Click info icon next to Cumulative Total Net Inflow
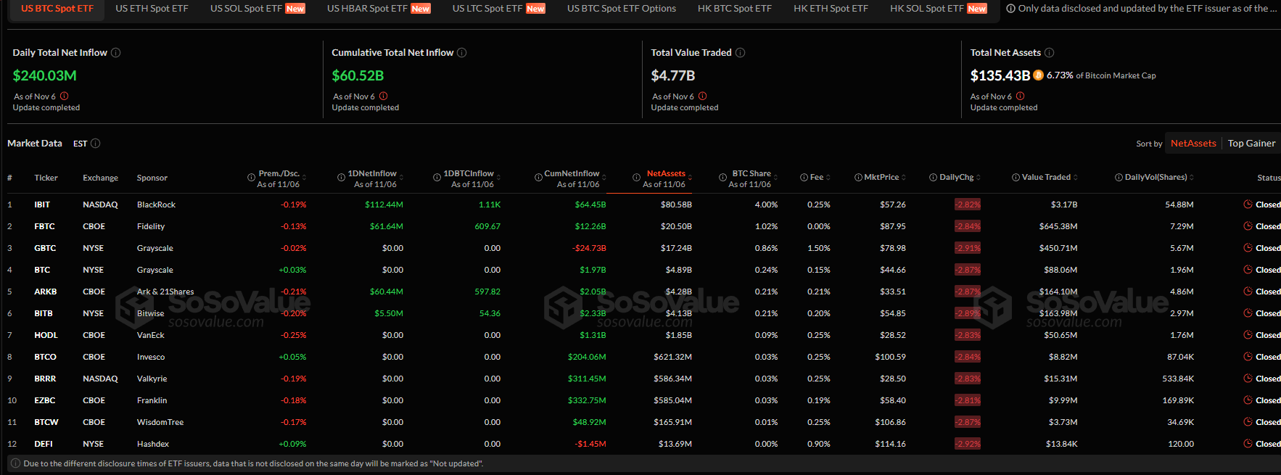 tap(462, 53)
